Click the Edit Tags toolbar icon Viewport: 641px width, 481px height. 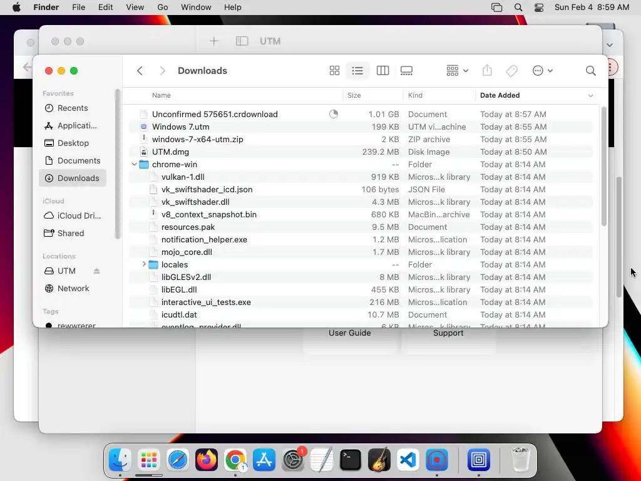pyautogui.click(x=511, y=71)
